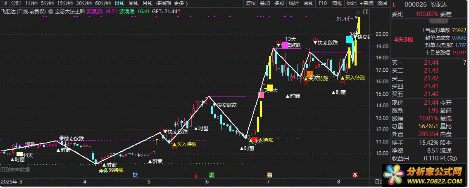The height and width of the screenshot is (188, 469).
Task: Toggle the left sidebar panel icon
Action: pyautogui.click(x=5, y=3)
